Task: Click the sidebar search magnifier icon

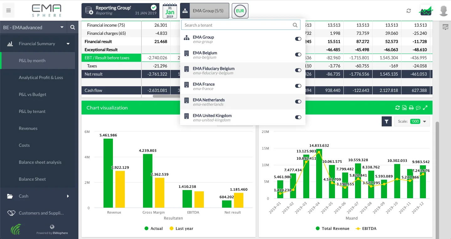Action: click(x=72, y=28)
